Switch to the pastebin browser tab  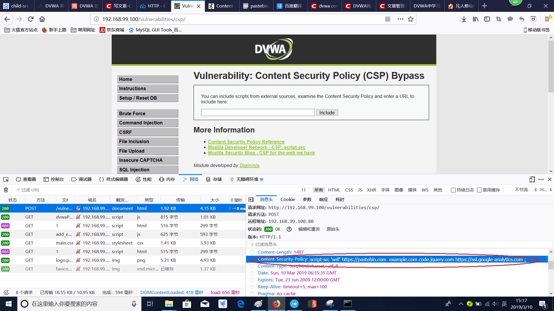click(256, 6)
